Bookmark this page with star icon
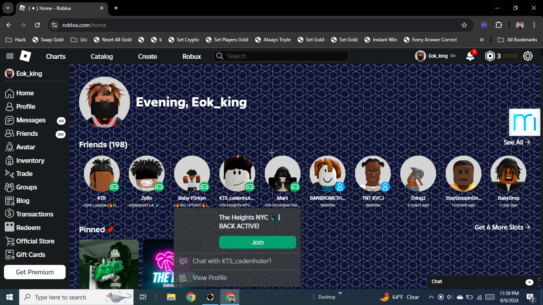 tap(464, 25)
